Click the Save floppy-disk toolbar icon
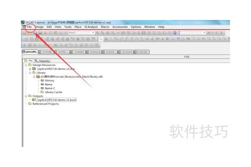 [35, 33]
